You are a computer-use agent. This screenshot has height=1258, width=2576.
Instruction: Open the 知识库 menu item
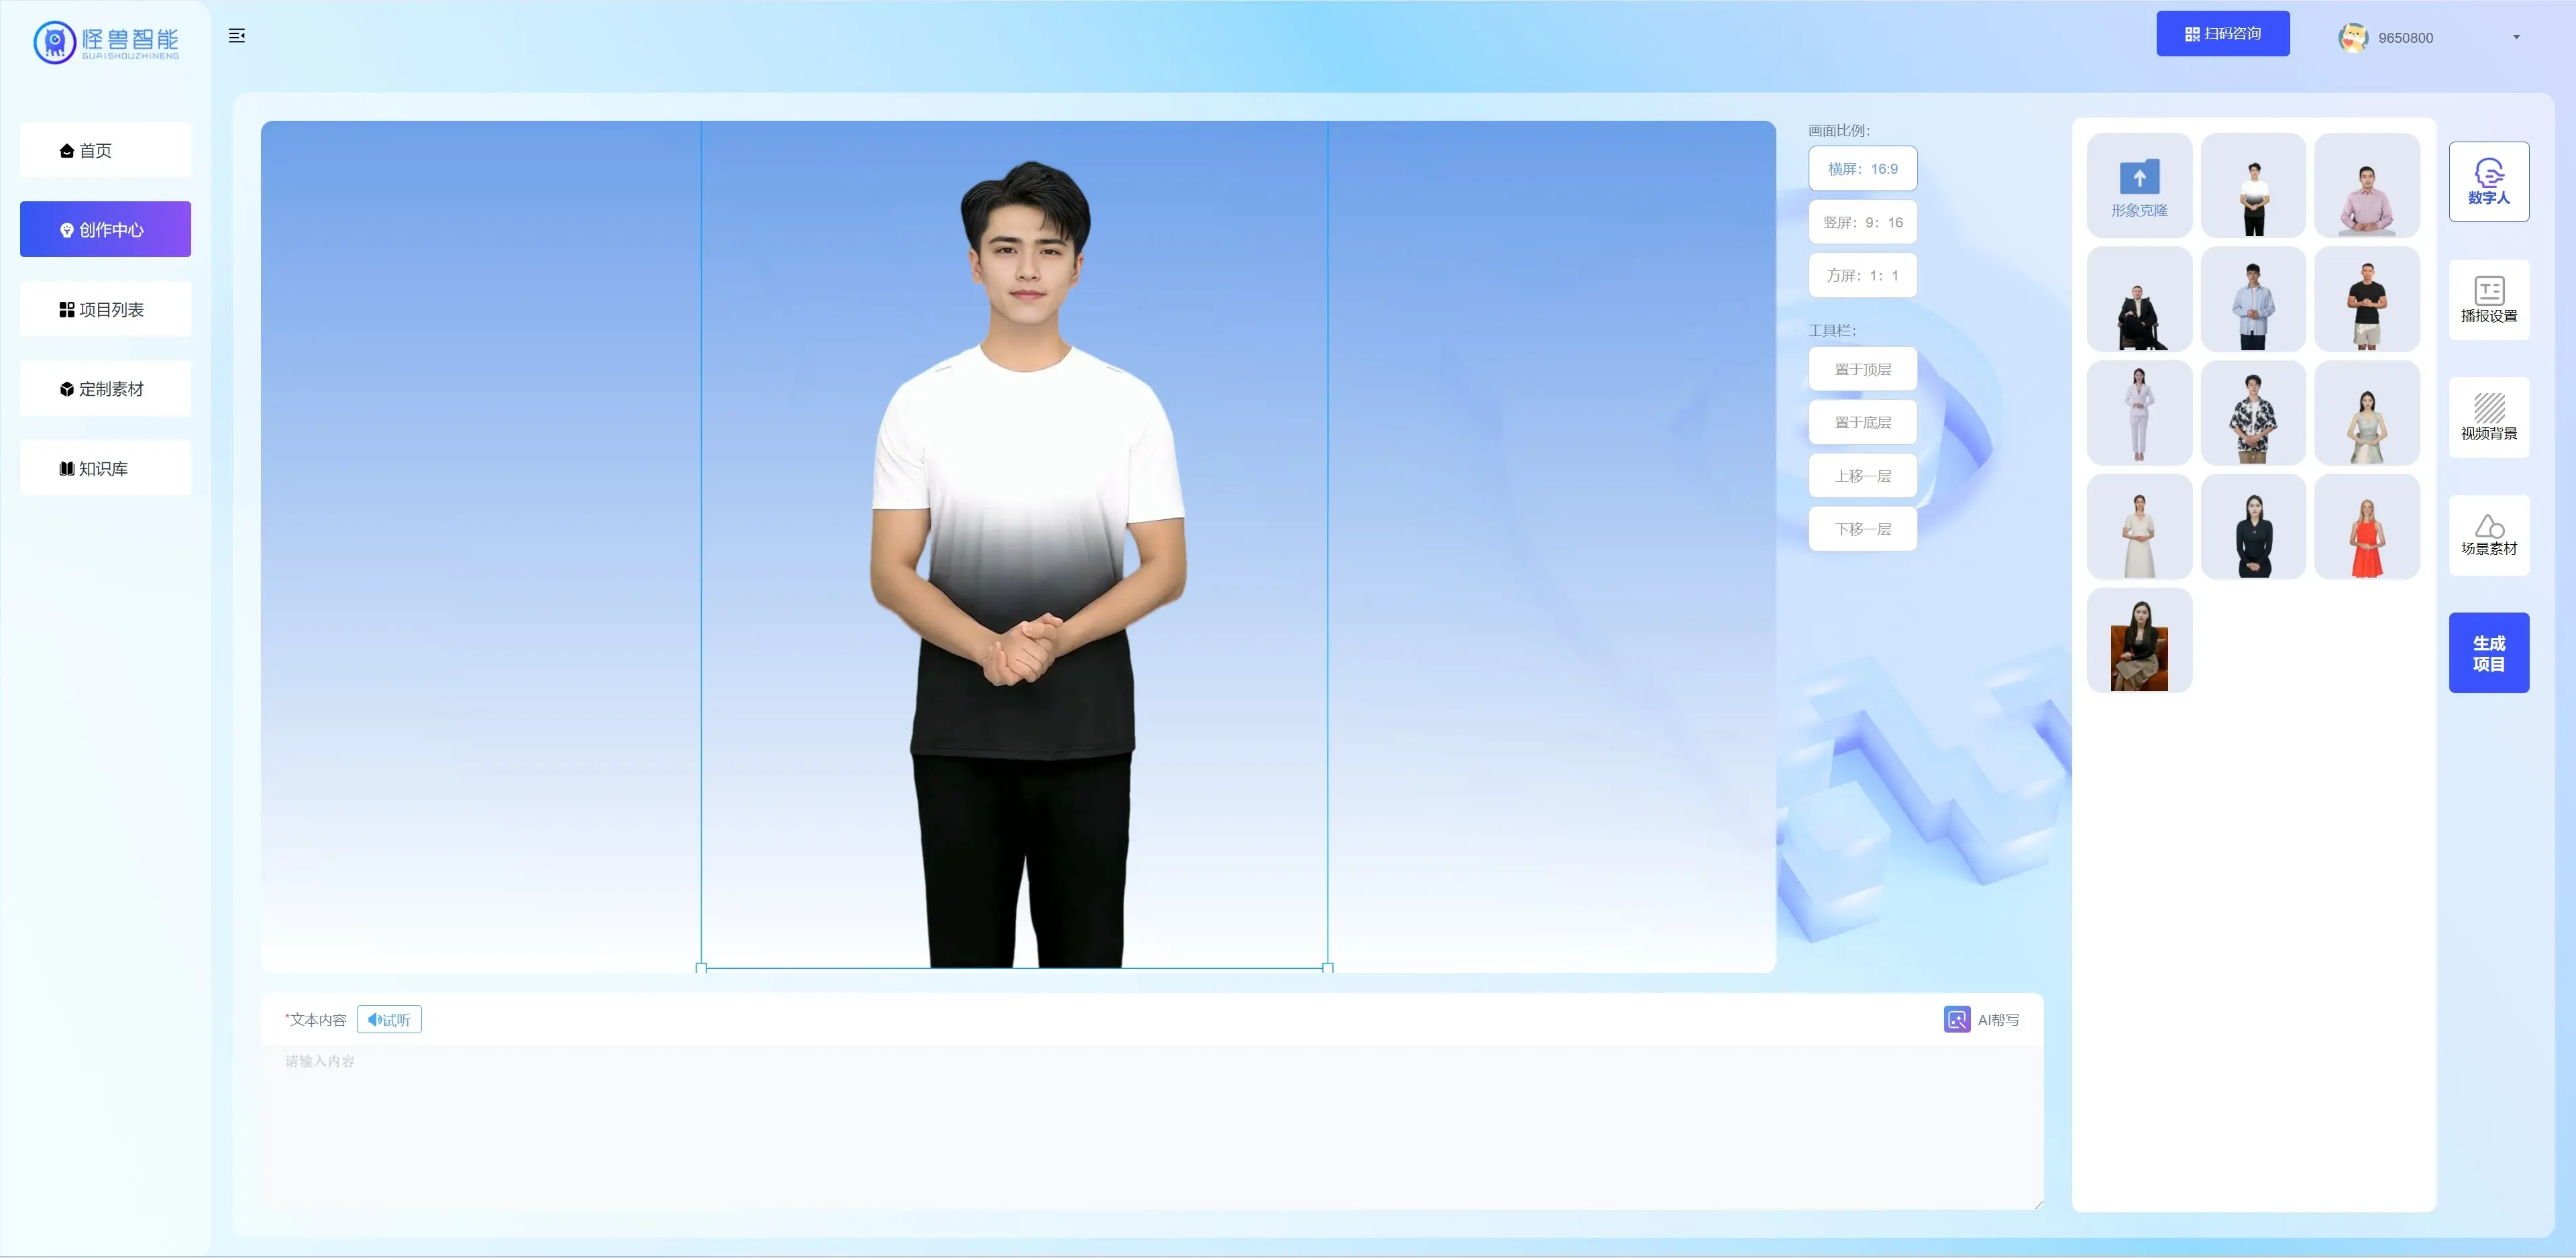105,468
